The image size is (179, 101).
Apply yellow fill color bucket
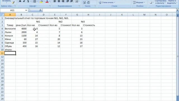tap(41, 1)
